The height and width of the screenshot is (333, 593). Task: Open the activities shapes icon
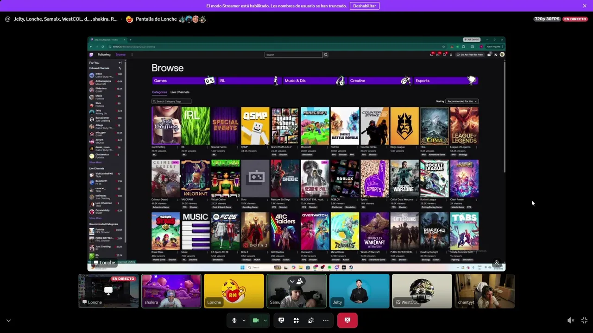[x=296, y=321]
